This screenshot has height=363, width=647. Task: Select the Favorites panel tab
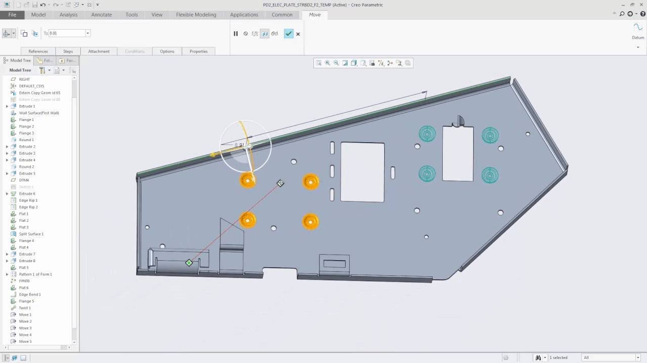coord(68,60)
